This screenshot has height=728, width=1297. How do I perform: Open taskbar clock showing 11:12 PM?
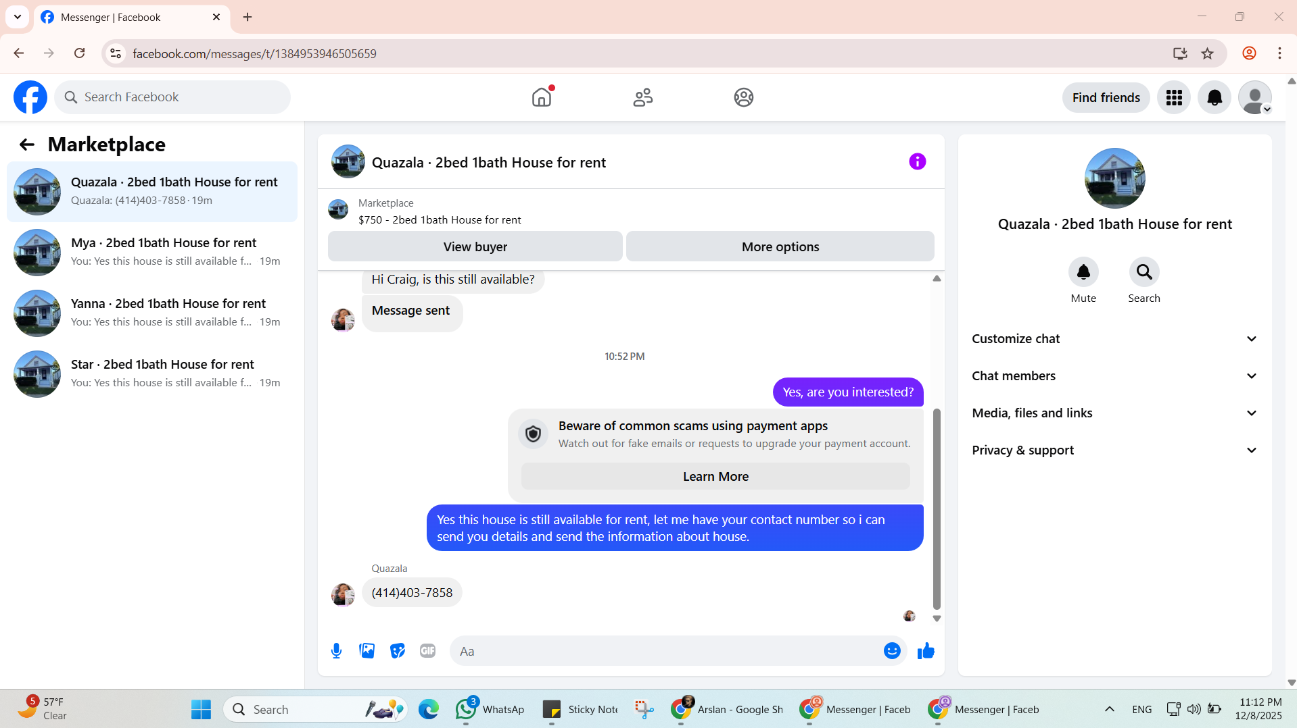point(1258,709)
